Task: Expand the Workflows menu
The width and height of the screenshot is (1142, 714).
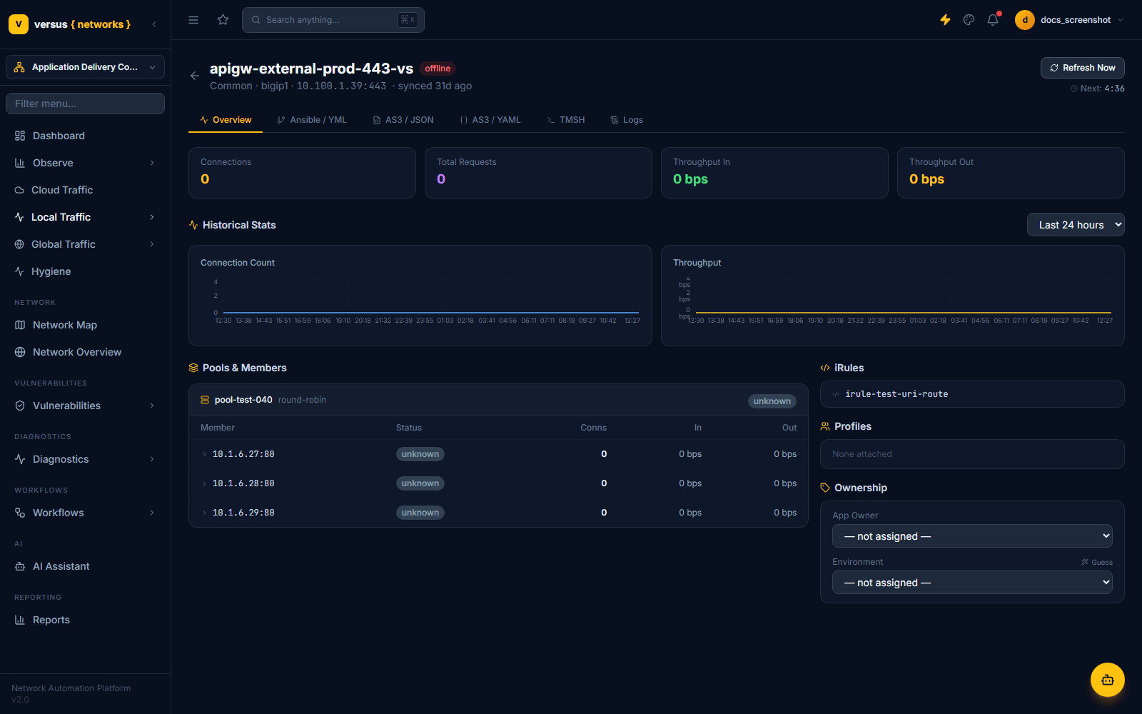Action: pos(86,513)
